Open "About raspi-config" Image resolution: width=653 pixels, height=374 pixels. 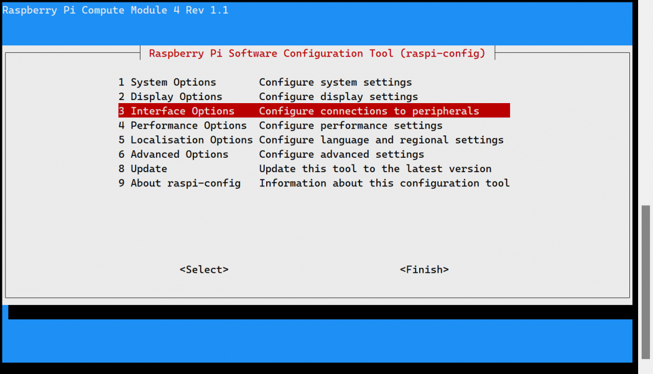pos(185,183)
